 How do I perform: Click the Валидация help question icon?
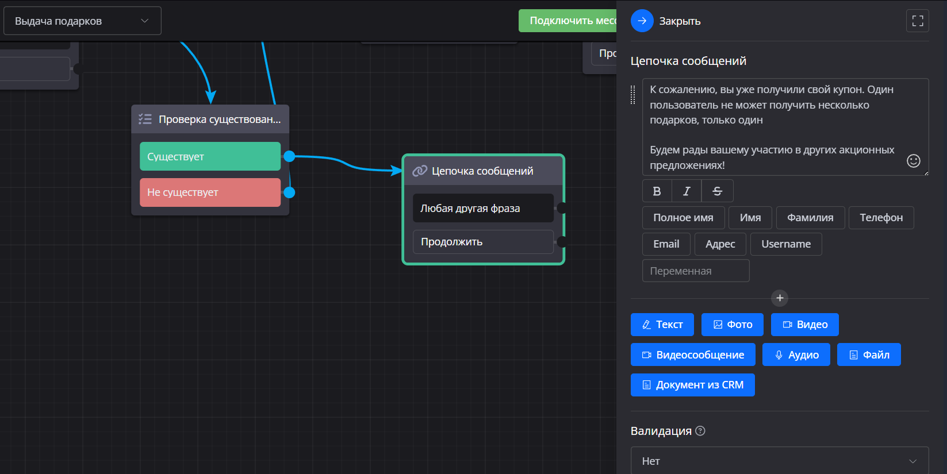pyautogui.click(x=700, y=431)
